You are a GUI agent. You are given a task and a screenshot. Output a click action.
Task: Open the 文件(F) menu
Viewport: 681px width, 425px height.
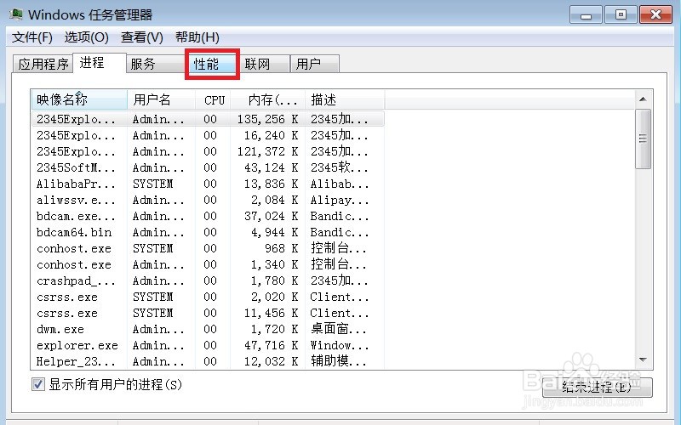pos(32,37)
